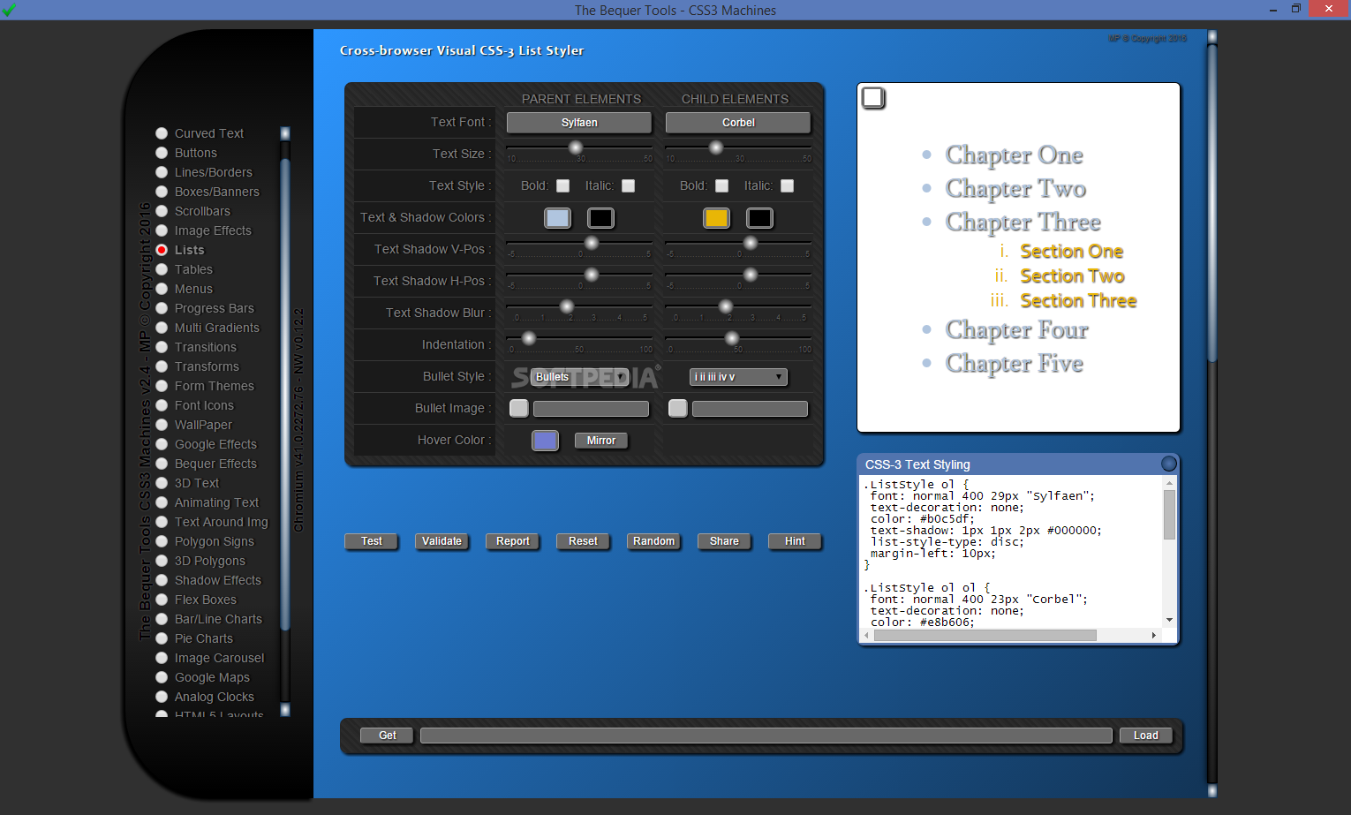Select the Google Maps radio option

162,677
